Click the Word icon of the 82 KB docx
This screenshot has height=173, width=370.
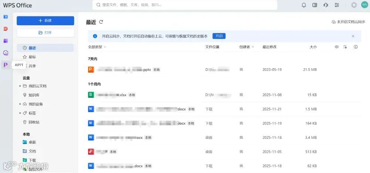tap(91, 166)
